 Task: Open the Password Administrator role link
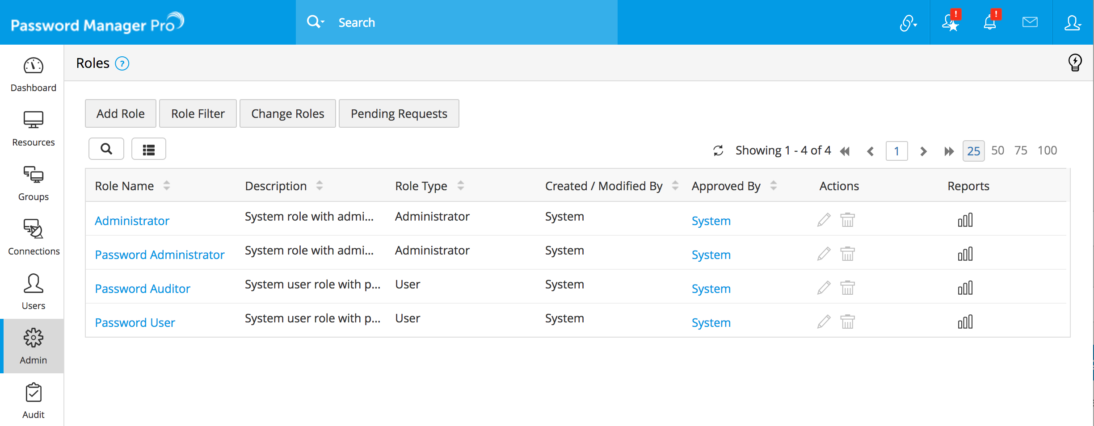coord(160,255)
